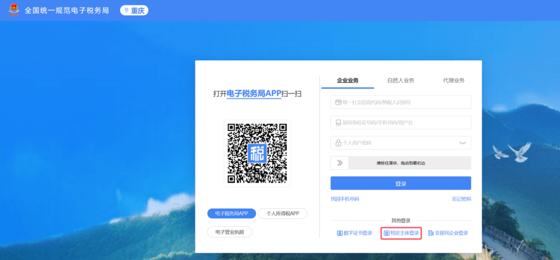The height and width of the screenshot is (260, 560).
Task: Switch to the 代理业务 tab
Action: 454,80
